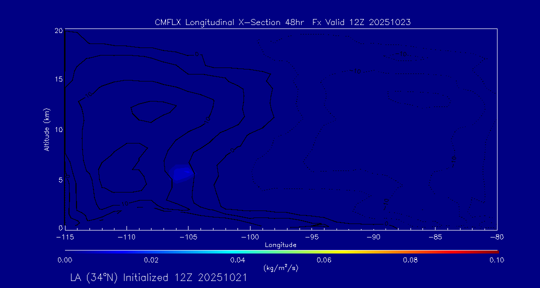Click the 20 km altitude tick label
This screenshot has width=540, height=288.
coord(58,30)
